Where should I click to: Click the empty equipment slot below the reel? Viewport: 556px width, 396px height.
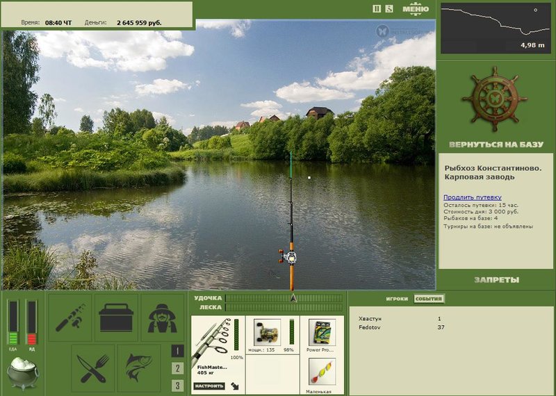(x=272, y=374)
